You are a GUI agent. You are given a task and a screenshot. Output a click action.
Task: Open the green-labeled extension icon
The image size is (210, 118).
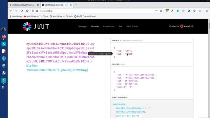pyautogui.click(x=167, y=10)
